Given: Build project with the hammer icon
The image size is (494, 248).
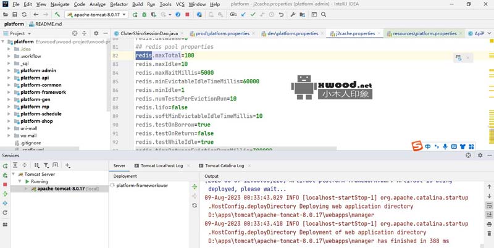Looking at the screenshot, I should (57, 14).
